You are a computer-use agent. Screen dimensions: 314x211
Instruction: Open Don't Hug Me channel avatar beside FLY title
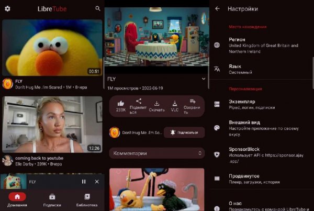coord(8,84)
